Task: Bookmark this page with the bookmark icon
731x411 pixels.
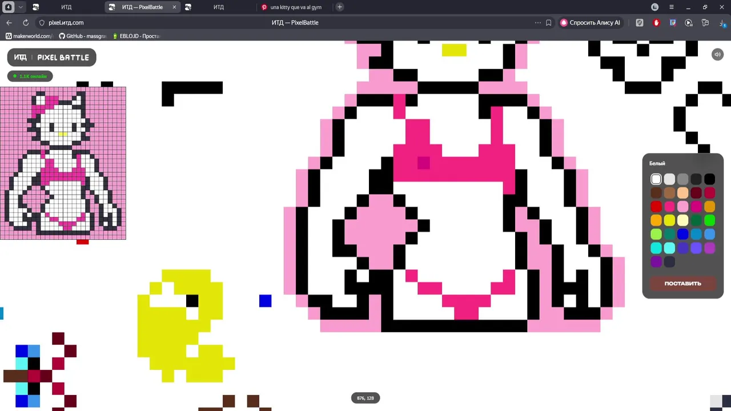Action: coord(549,23)
